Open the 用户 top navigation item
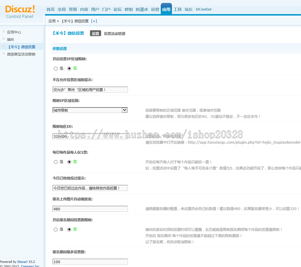The image size is (301, 267). tap(95, 9)
